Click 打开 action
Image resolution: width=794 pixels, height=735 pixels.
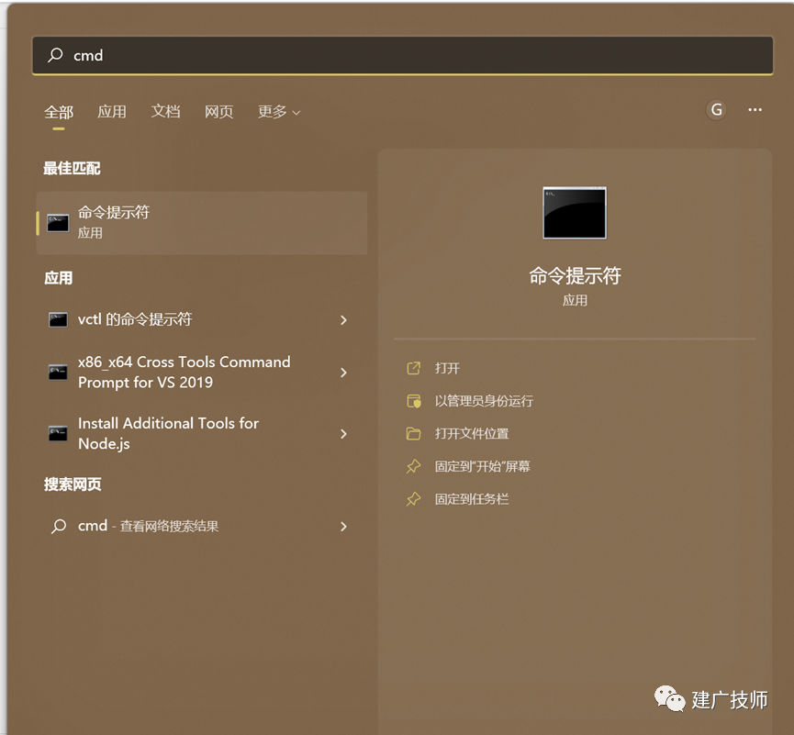click(x=448, y=368)
